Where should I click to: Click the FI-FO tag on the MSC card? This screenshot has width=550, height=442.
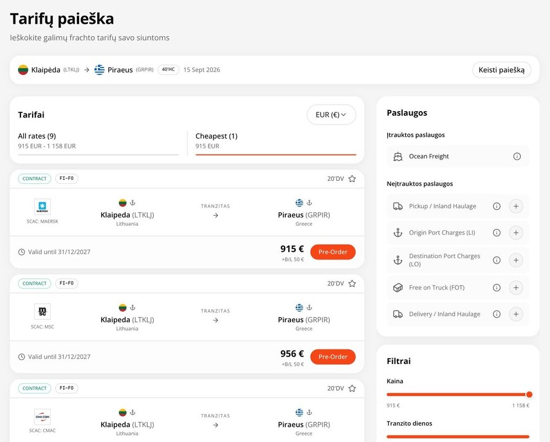tap(67, 283)
